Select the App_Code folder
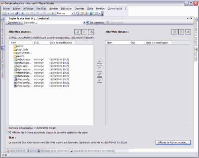 (x=21, y=49)
